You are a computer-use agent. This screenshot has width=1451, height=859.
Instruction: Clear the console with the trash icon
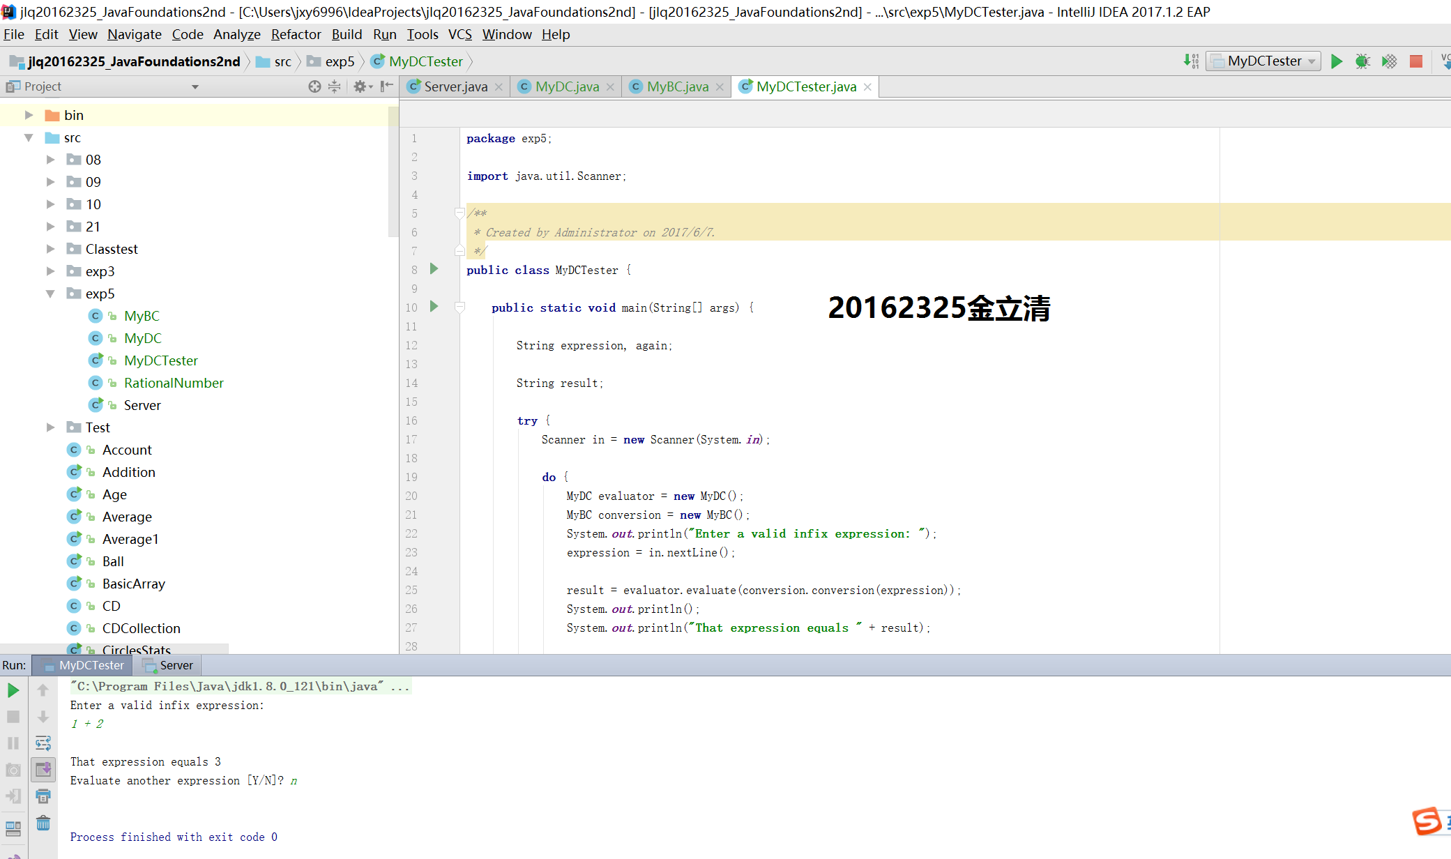[x=43, y=823]
